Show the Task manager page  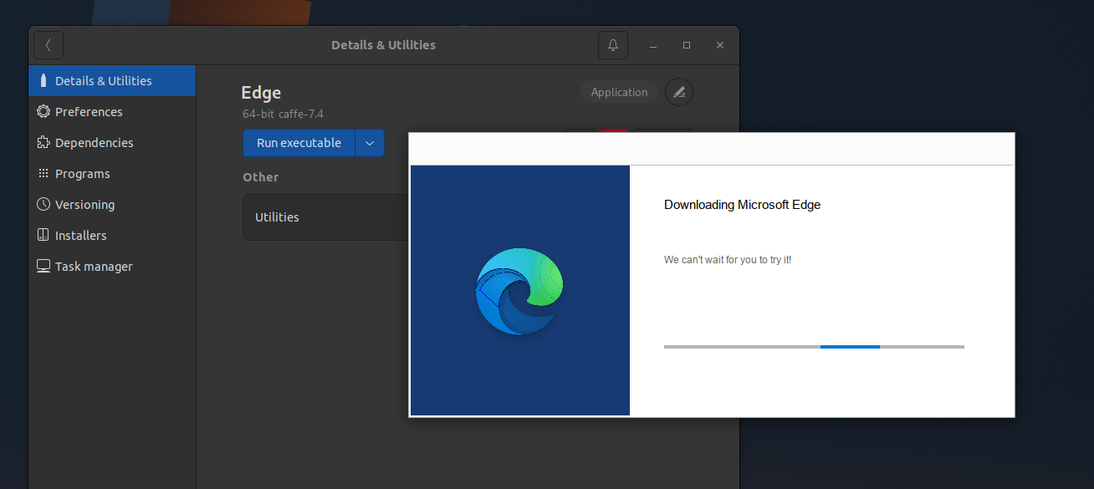coord(112,267)
